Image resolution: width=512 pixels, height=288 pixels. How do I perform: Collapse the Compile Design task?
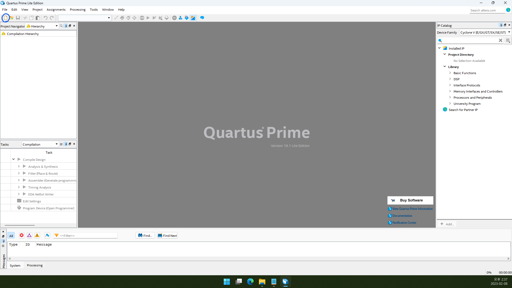pos(14,159)
